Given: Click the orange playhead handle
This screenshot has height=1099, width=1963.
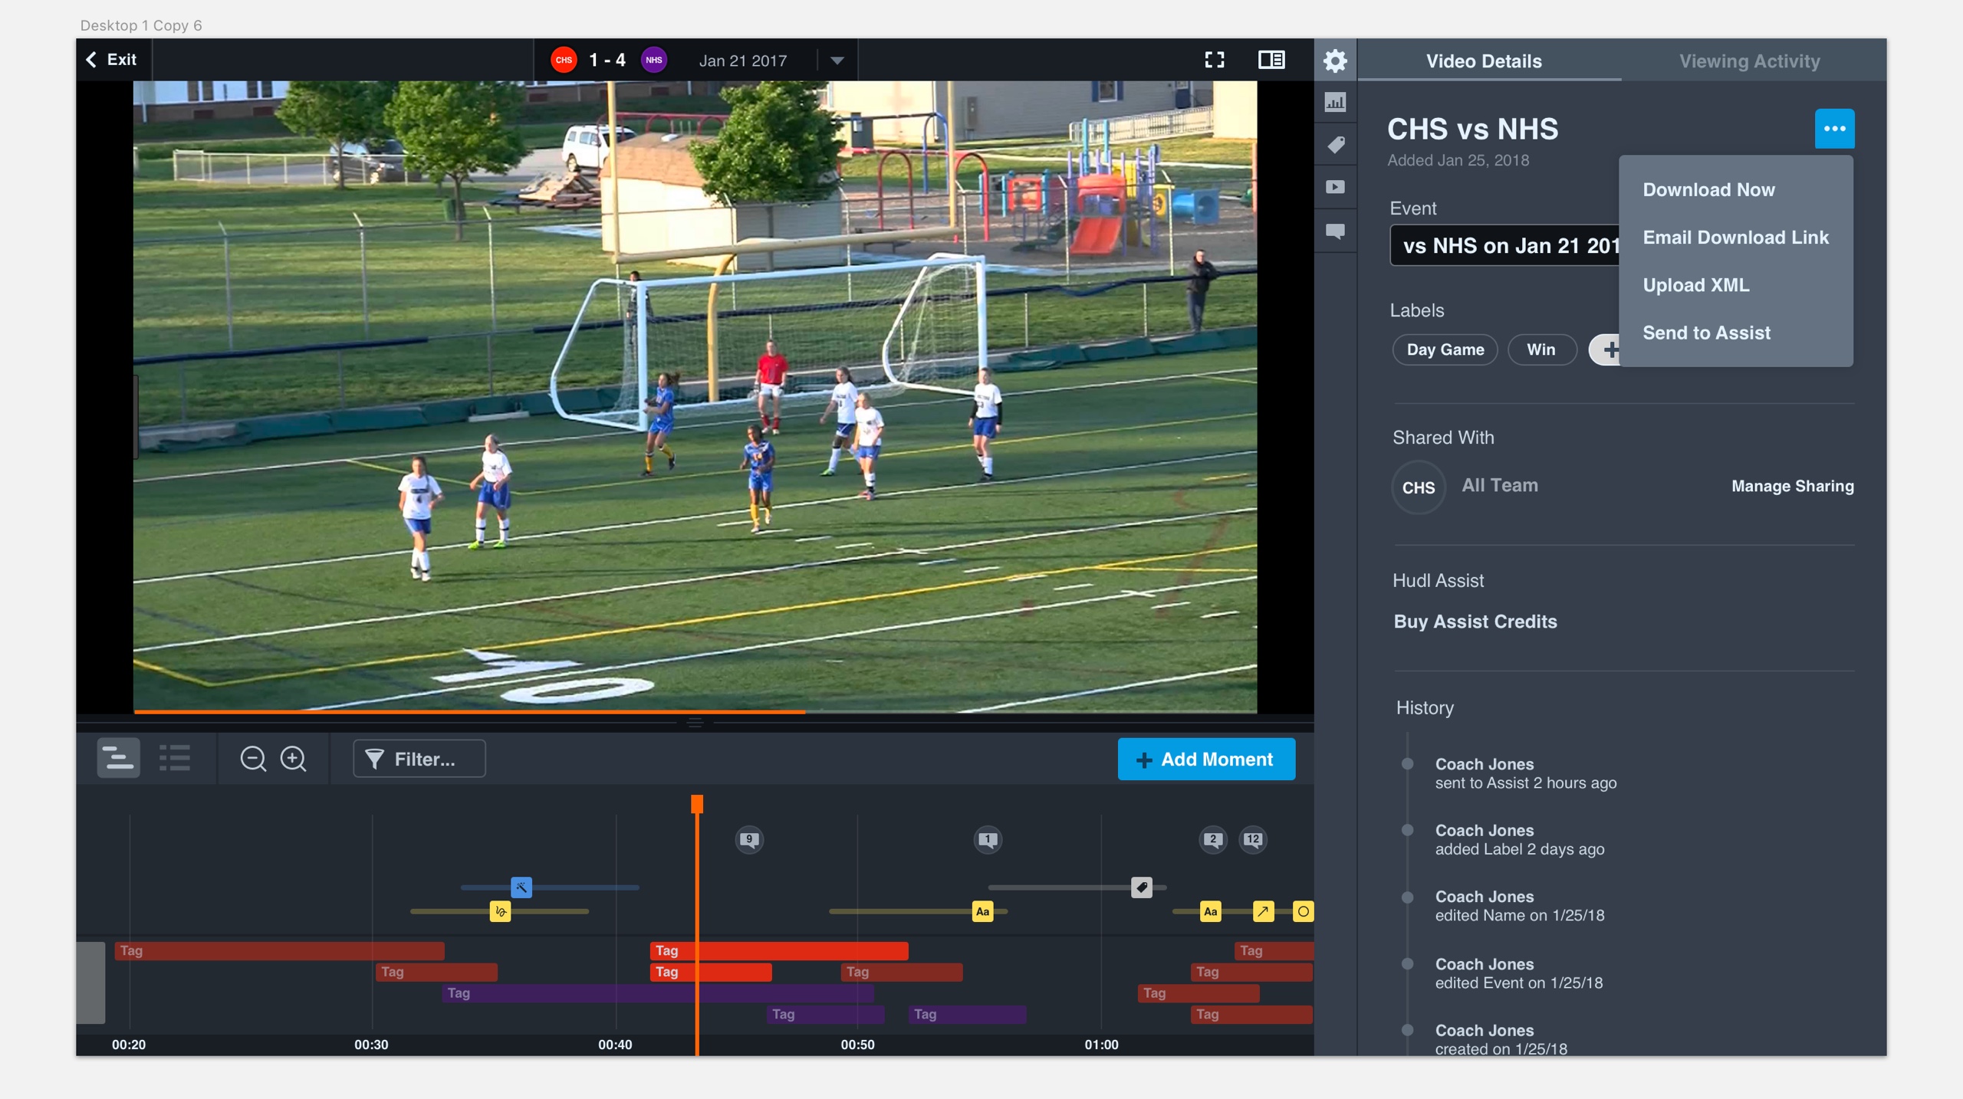Looking at the screenshot, I should [x=697, y=804].
